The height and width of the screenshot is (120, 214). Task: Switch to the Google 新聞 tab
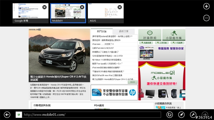tap(30, 13)
